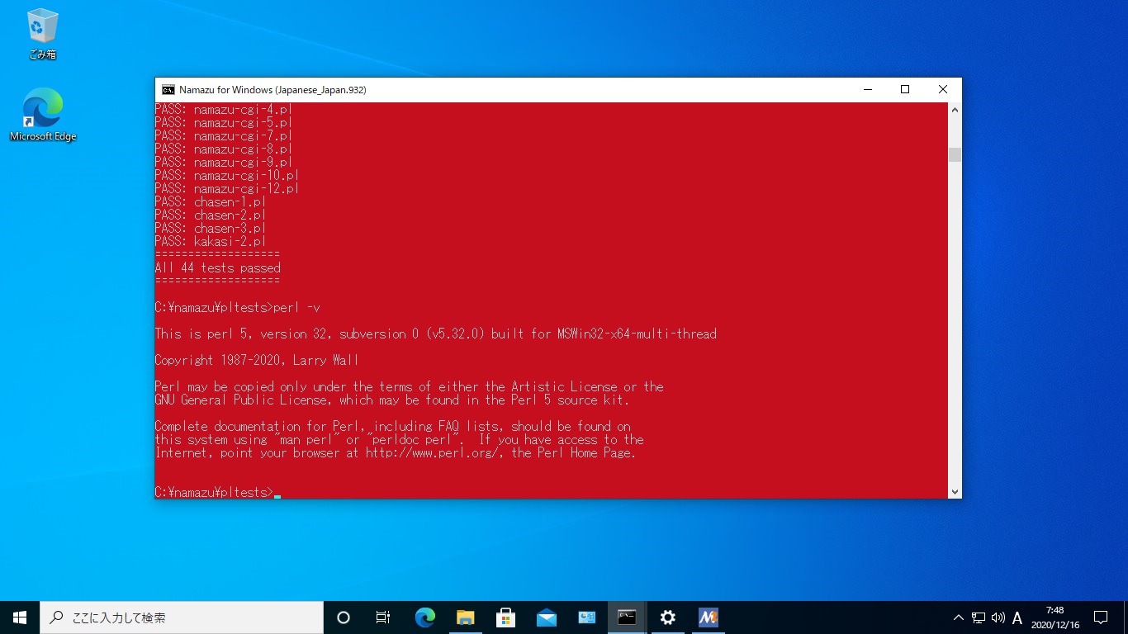Open the console window system menu icon
Screen dimensions: 1128x634
pyautogui.click(x=168, y=90)
